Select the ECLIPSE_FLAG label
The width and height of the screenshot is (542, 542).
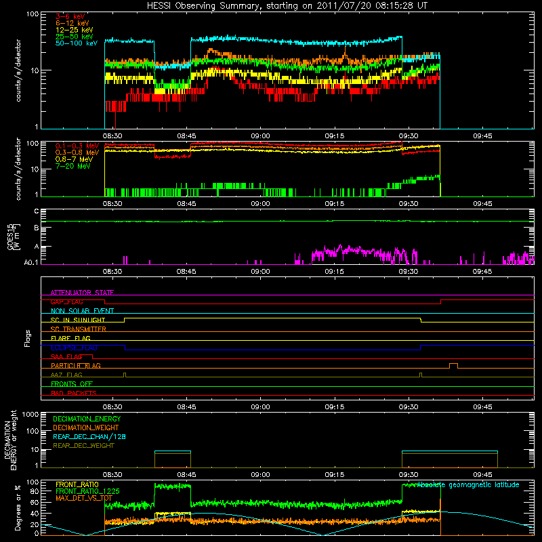(74, 348)
